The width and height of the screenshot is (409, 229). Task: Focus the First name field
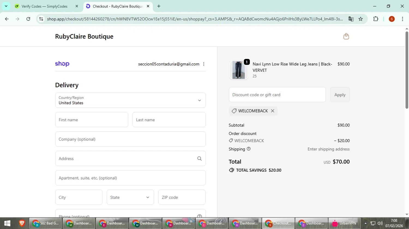click(92, 120)
